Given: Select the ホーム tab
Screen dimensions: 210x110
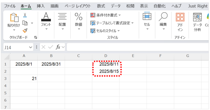Looking at the screenshot, I should 26,6.
